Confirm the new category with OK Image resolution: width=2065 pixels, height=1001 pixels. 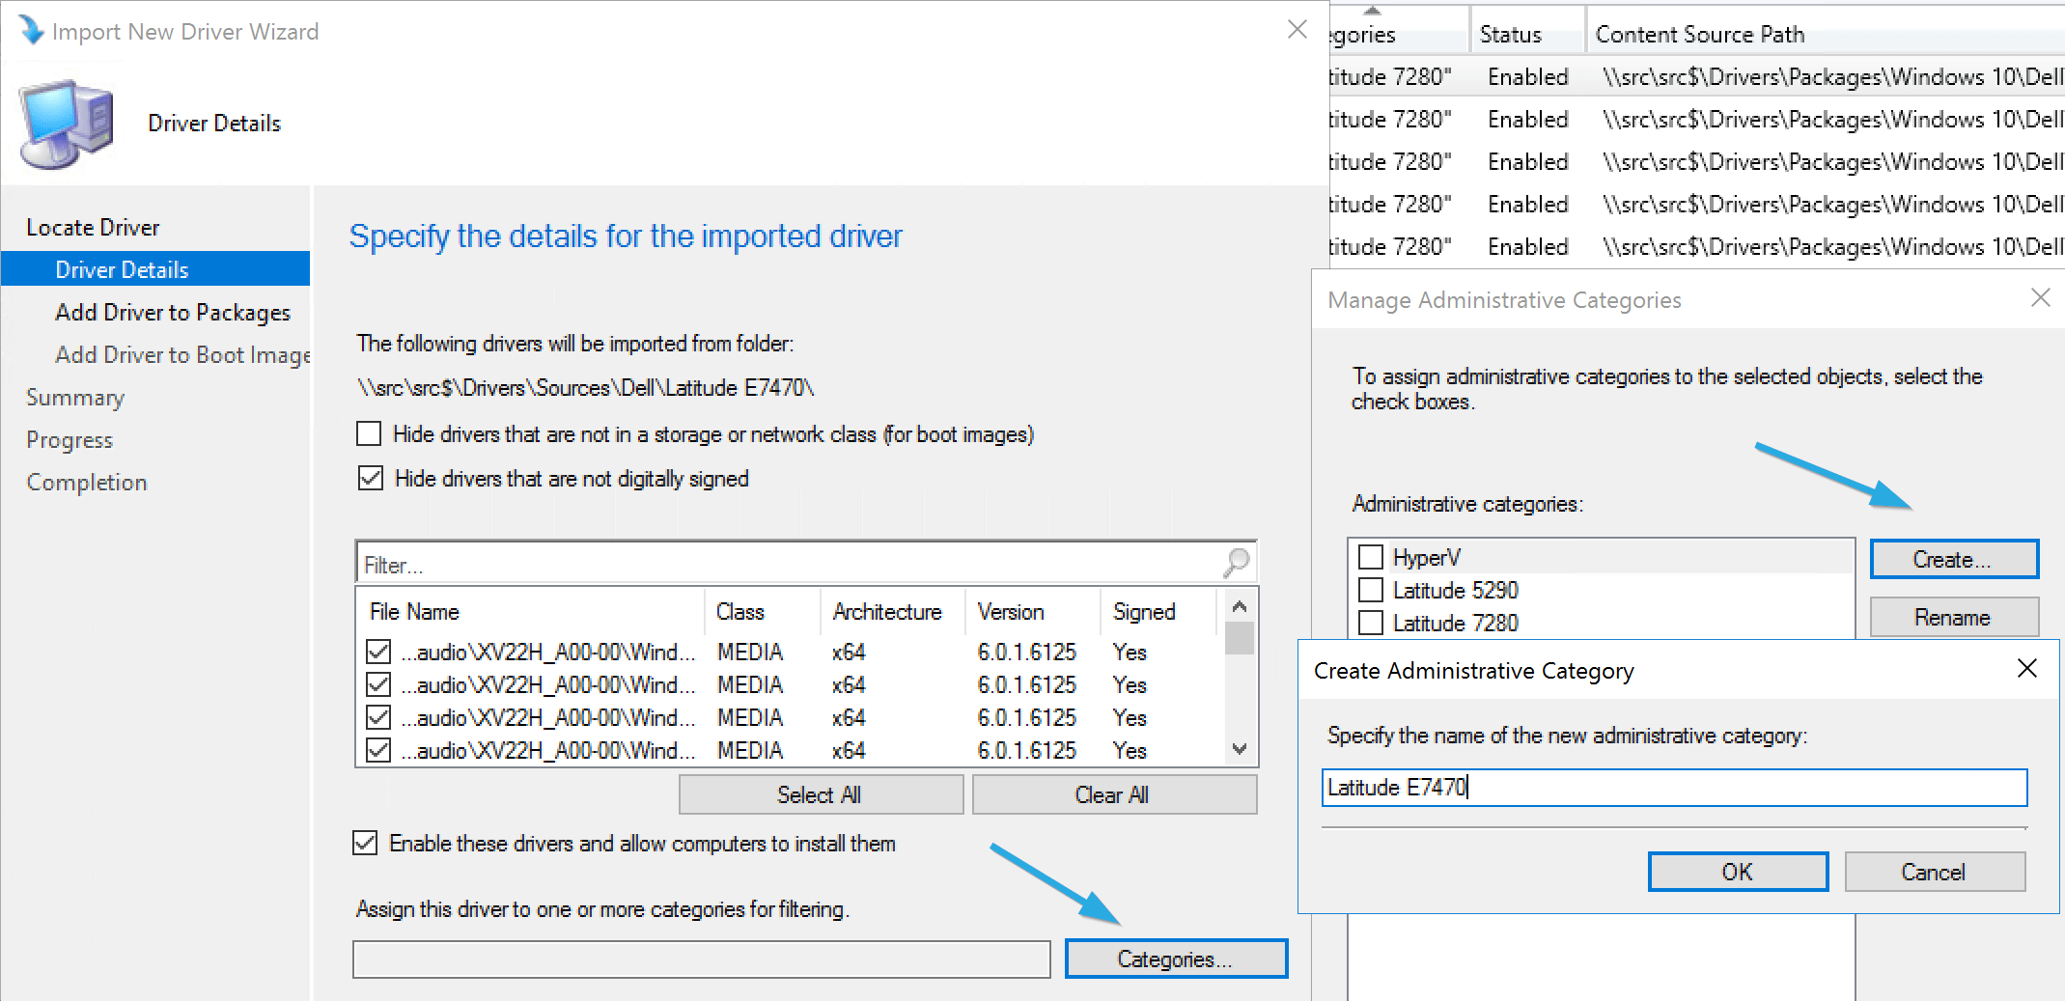click(1737, 871)
